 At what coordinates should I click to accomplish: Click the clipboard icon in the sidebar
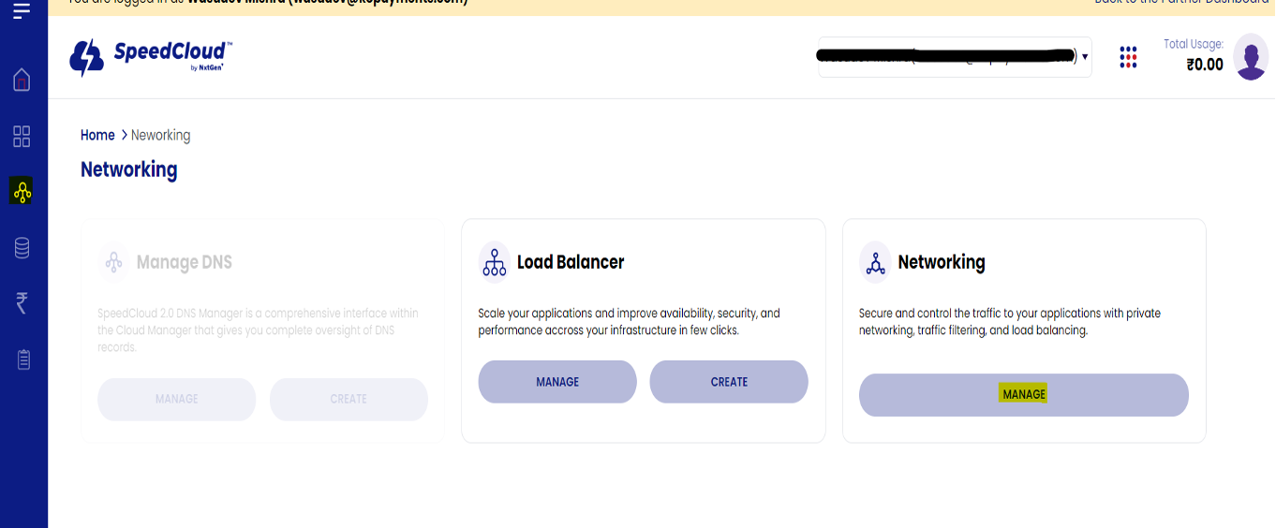pos(23,359)
